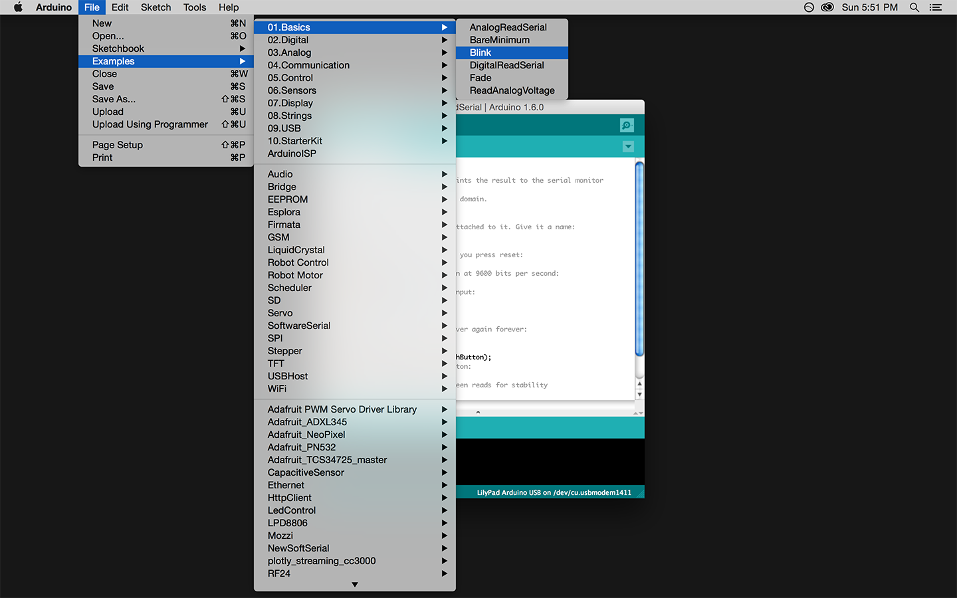This screenshot has width=957, height=598.
Task: Open Spotlight search in menu bar
Action: point(914,7)
